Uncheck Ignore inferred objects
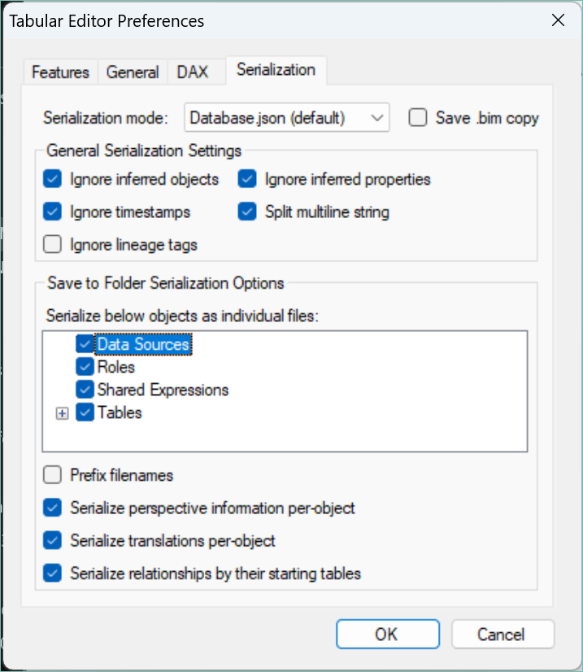Image resolution: width=583 pixels, height=672 pixels. click(53, 179)
